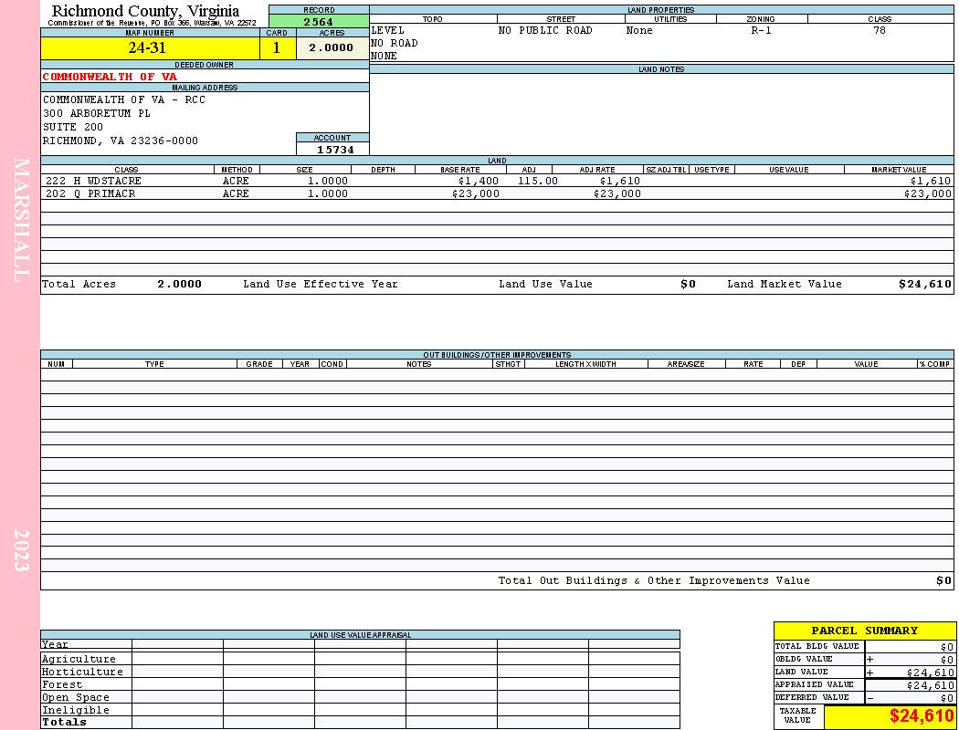959x730 pixels.
Task: Click the OUT BUILDINGS/OTHER IMPROVEMENTS header
Action: pos(497,355)
